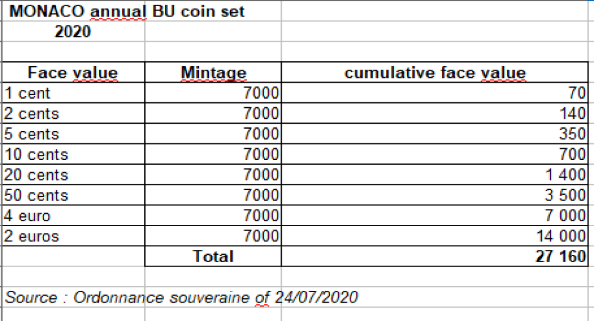Click the '1 cent' row label cell

[x=73, y=93]
